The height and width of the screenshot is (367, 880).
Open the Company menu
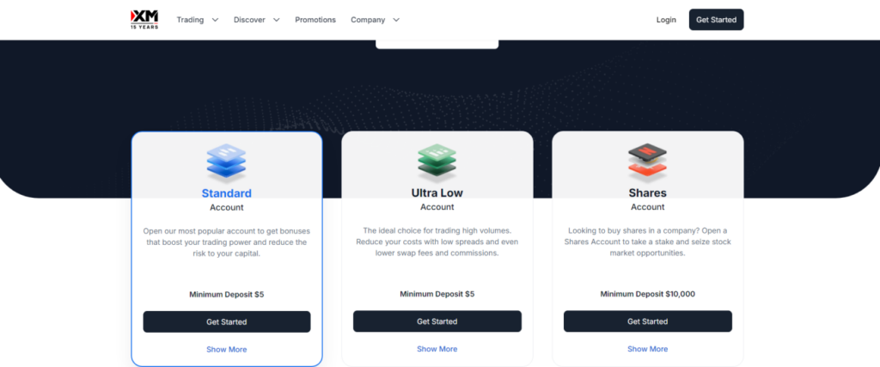point(368,20)
